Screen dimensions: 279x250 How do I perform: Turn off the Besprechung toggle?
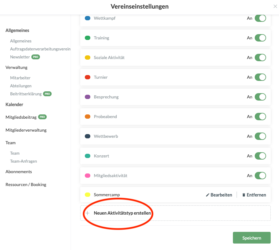[x=260, y=97]
